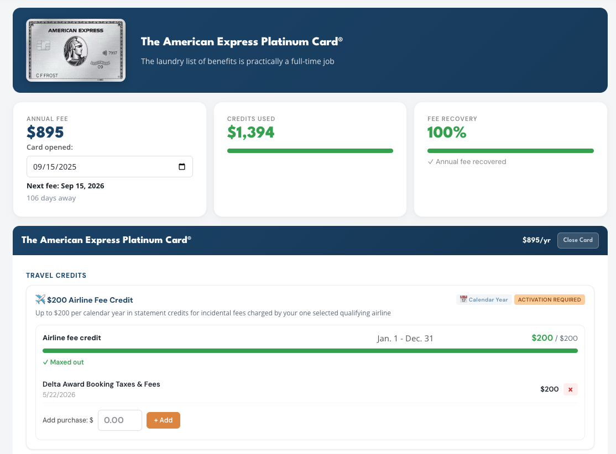Image resolution: width=616 pixels, height=454 pixels.
Task: Click the $895/yr label in card header
Action: (x=536, y=240)
